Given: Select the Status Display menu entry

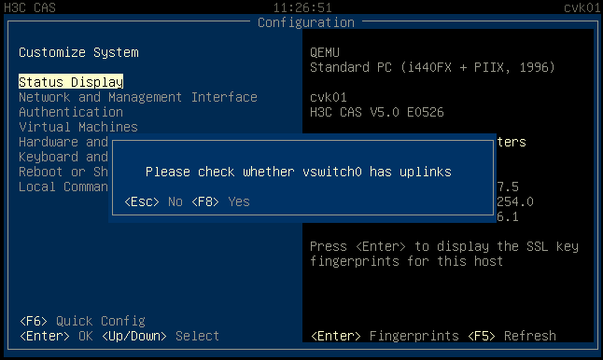Looking at the screenshot, I should pos(71,82).
